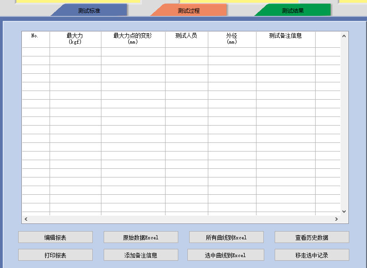Click the table's scroll up arrow

tap(344, 35)
